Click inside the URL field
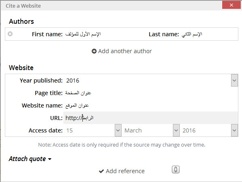 pos(150,118)
